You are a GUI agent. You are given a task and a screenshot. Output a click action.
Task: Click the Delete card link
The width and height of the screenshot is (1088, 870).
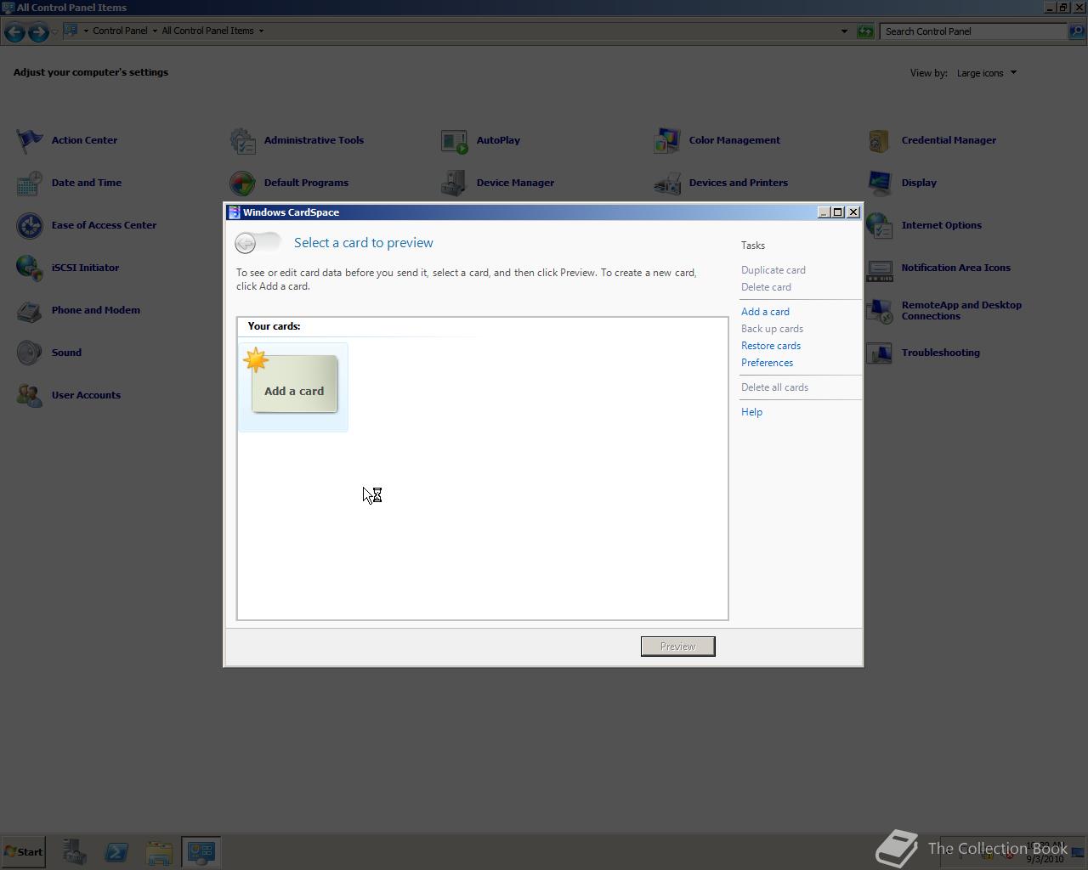766,287
